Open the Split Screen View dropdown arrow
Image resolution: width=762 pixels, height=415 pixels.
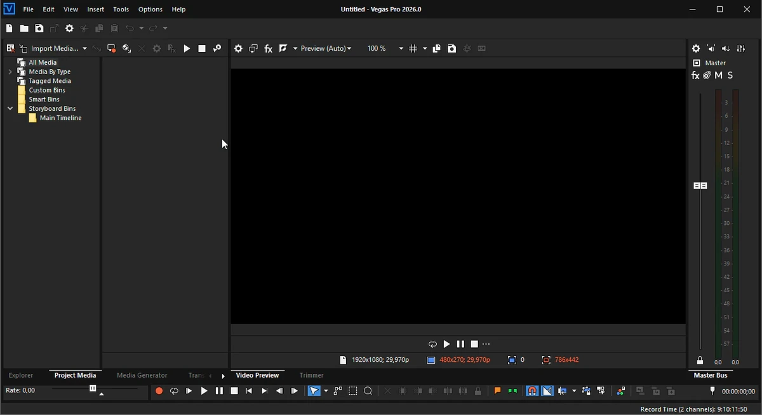[295, 49]
